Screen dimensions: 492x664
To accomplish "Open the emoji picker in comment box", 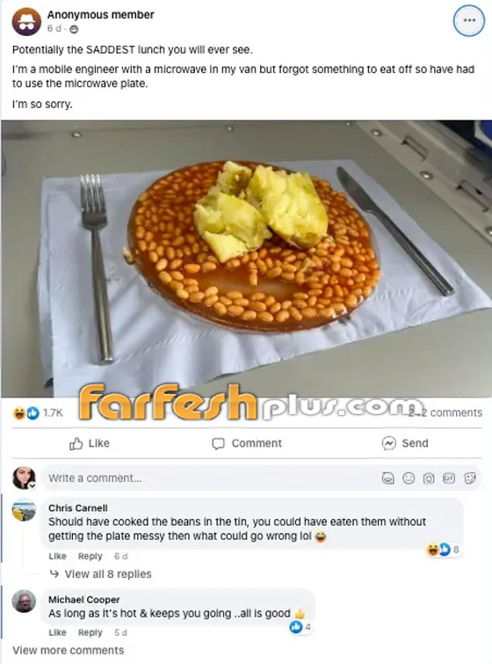I will (x=409, y=478).
